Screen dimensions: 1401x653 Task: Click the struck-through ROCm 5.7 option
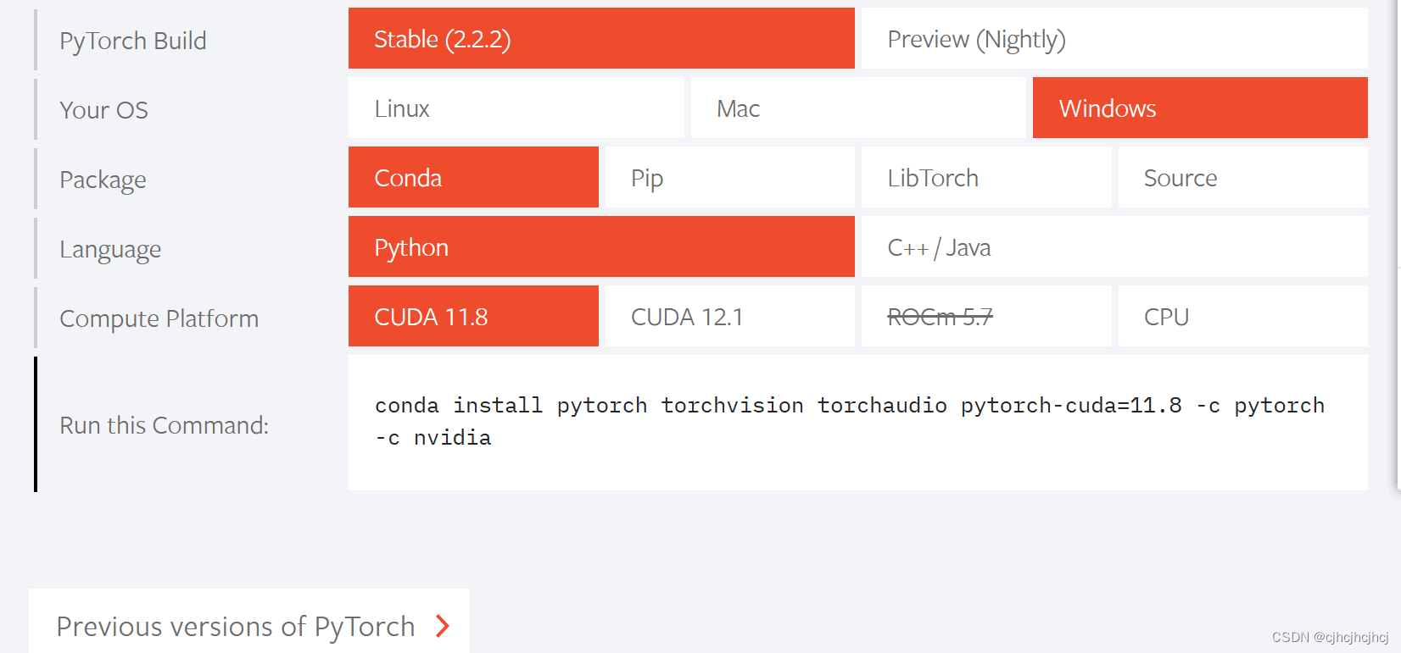(x=986, y=316)
